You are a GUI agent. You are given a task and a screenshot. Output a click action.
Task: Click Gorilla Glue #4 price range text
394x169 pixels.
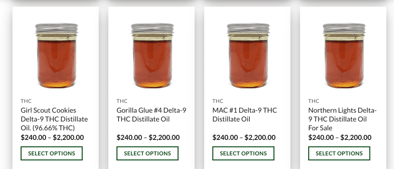click(x=148, y=138)
